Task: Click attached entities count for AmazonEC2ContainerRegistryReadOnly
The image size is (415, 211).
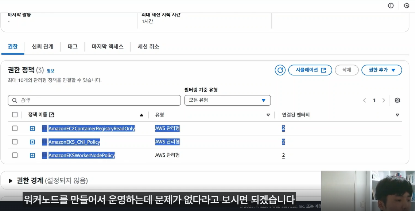Action: pyautogui.click(x=283, y=129)
